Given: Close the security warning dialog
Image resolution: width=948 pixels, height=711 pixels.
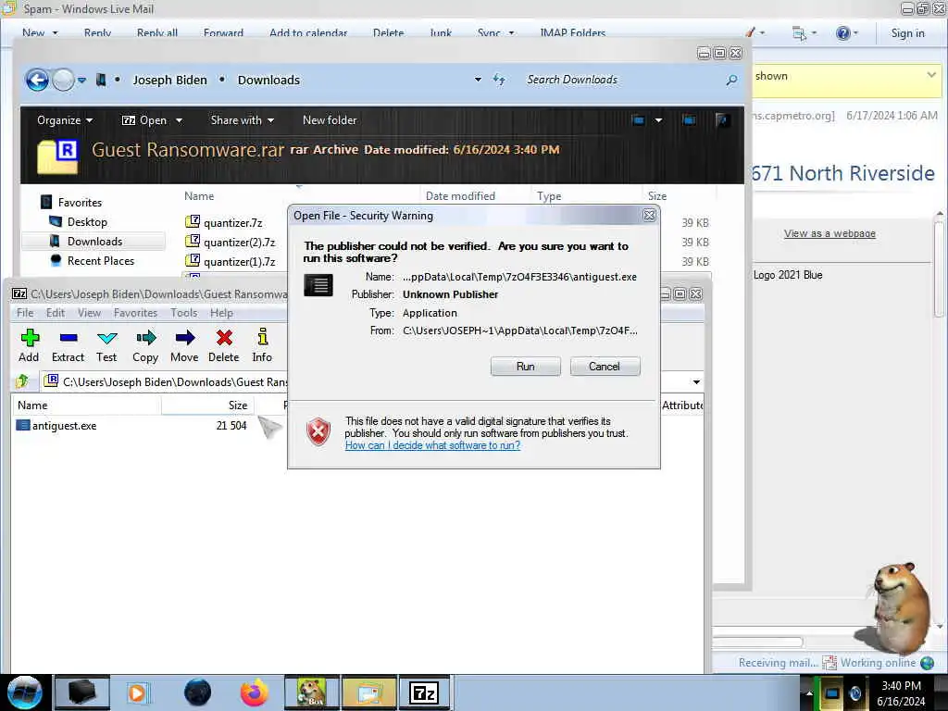Looking at the screenshot, I should (x=649, y=215).
